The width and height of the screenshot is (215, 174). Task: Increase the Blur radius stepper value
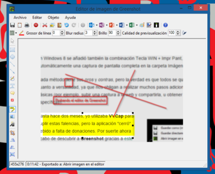95,32
